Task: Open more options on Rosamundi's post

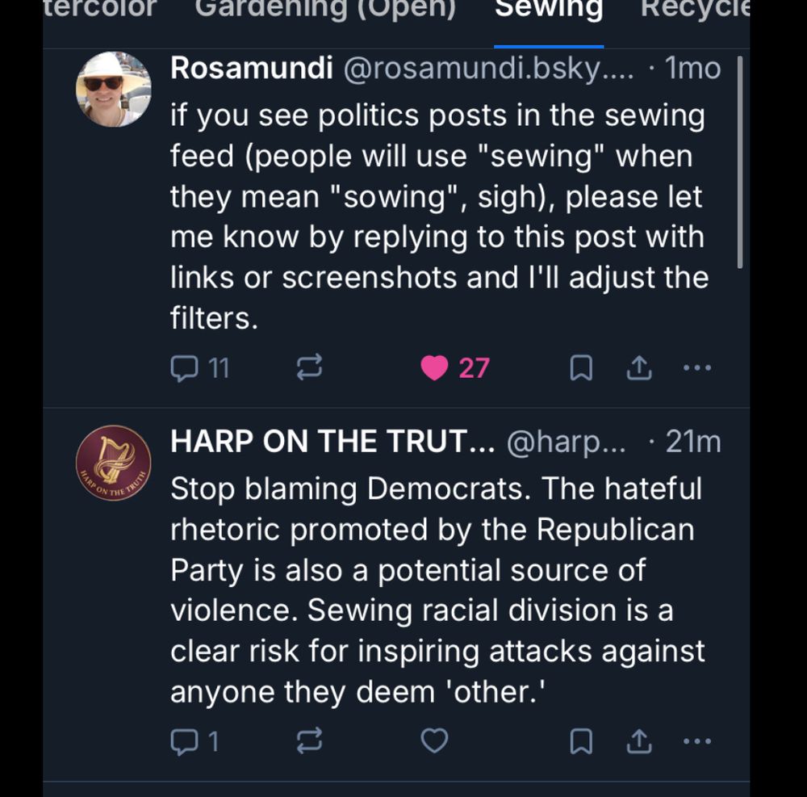Action: pos(697,368)
